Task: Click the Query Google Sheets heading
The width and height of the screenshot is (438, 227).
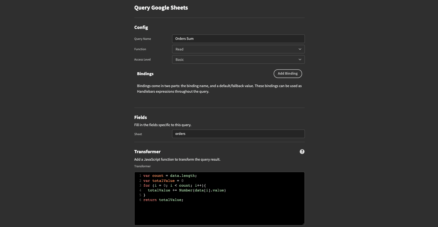Action: pos(161,8)
